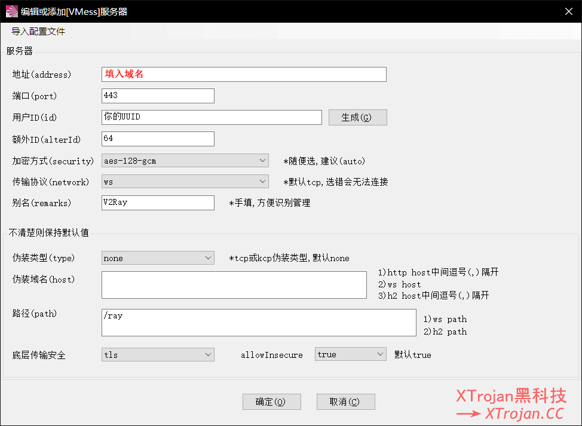Click the 地址(address) input field
Image resolution: width=582 pixels, height=426 pixels.
[244, 74]
